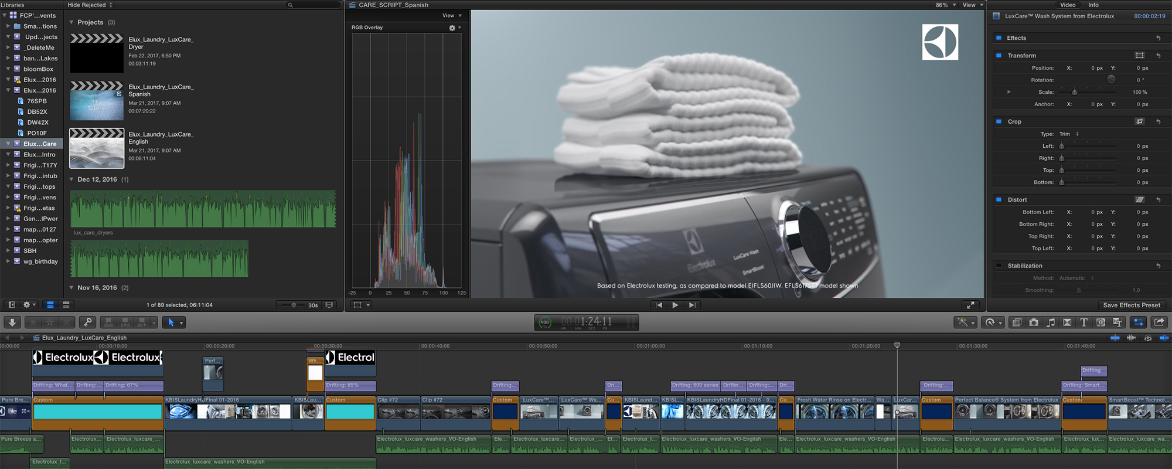This screenshot has height=469, width=1172.
Task: Toggle skimming icon in timeline header
Action: point(1115,338)
